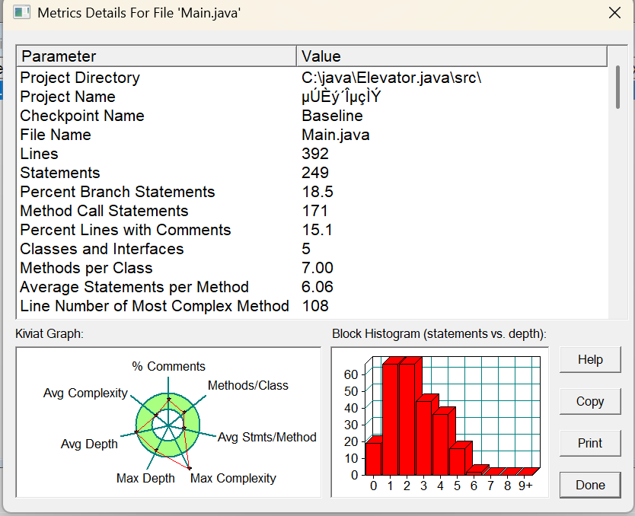Select the Average Statements per Method row
Image resolution: width=635 pixels, height=516 pixels.
pyautogui.click(x=134, y=287)
